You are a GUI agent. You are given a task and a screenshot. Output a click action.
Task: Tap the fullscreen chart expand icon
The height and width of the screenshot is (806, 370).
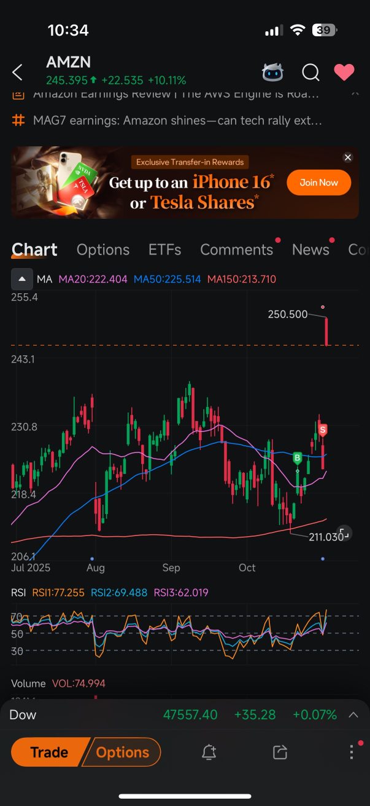[344, 533]
